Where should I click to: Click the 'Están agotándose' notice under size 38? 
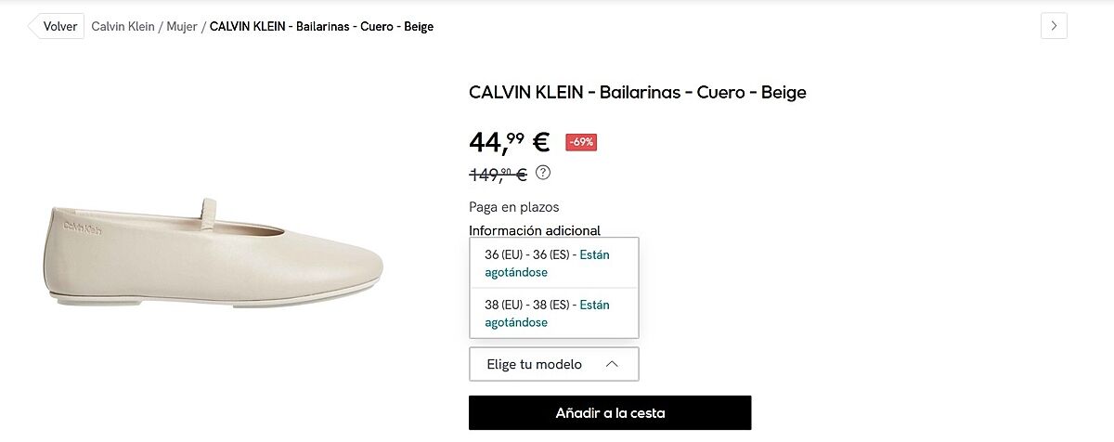point(548,314)
